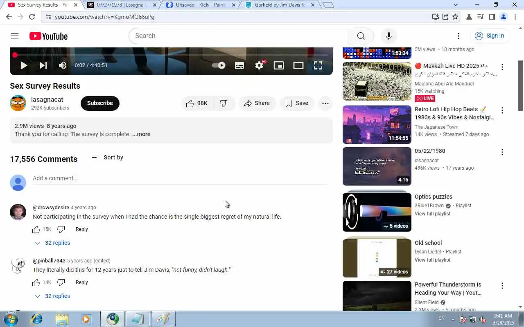Switch to the Unsaved - Kleki Paint tab
The image size is (524, 327).
(200, 5)
